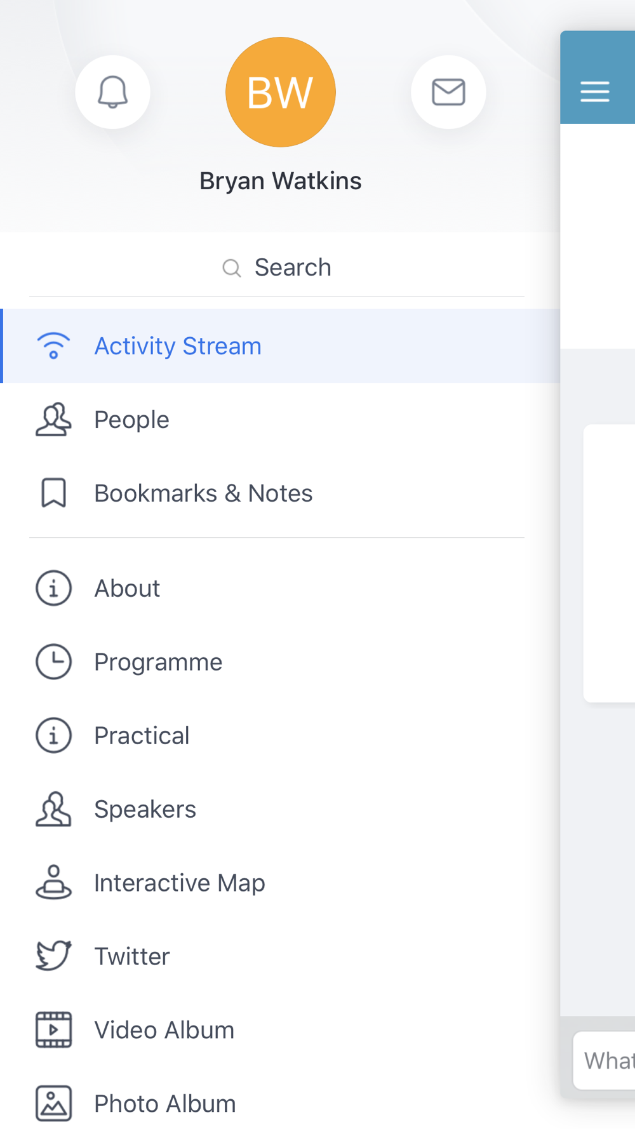Click the Video Album film icon
This screenshot has height=1129, width=635.
tap(53, 1030)
